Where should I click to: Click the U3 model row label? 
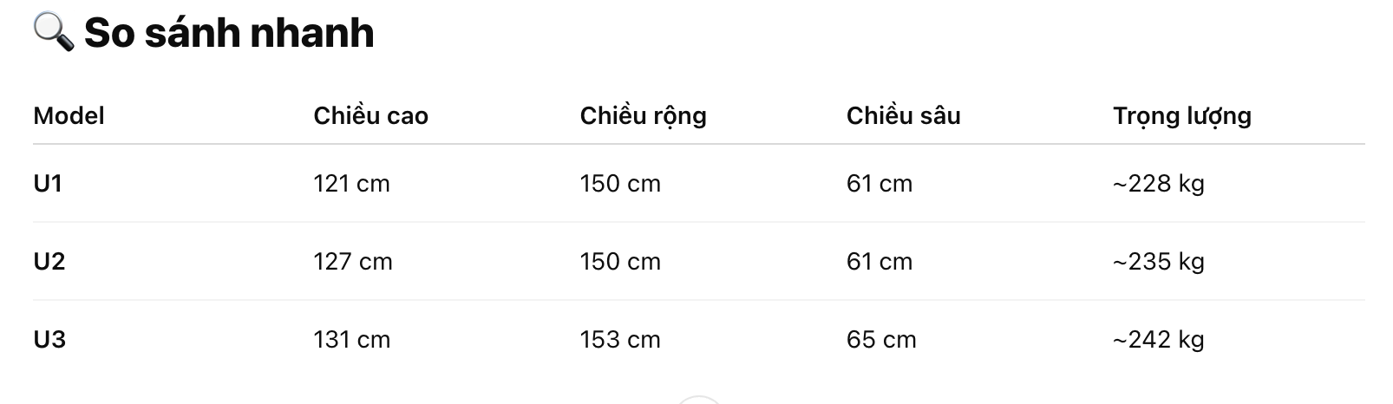pos(49,340)
